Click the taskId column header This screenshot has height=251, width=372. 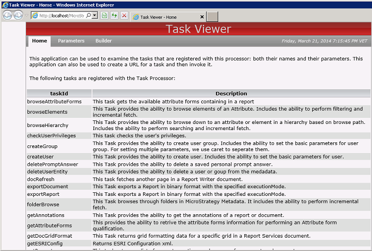tap(59, 94)
